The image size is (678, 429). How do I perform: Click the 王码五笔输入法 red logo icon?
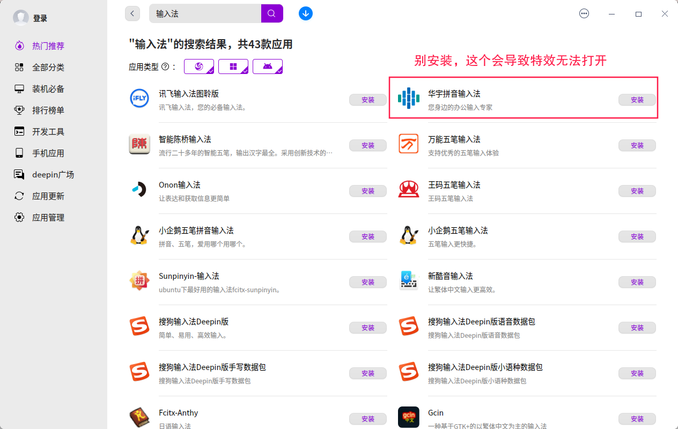pos(408,190)
